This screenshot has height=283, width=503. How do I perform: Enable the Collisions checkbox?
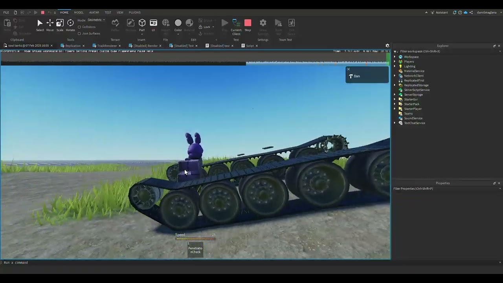pyautogui.click(x=79, y=27)
